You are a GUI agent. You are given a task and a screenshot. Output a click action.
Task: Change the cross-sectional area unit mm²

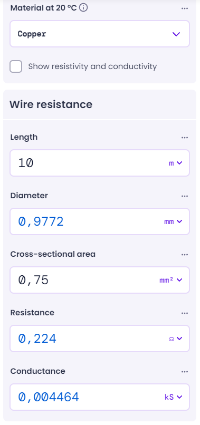pyautogui.click(x=170, y=280)
